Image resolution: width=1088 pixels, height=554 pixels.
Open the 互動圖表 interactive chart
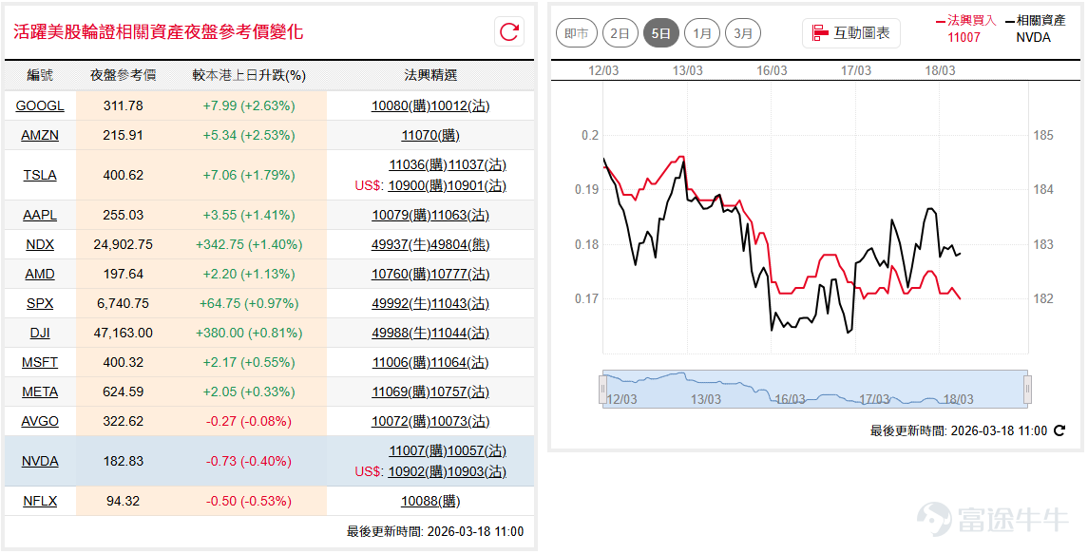851,32
